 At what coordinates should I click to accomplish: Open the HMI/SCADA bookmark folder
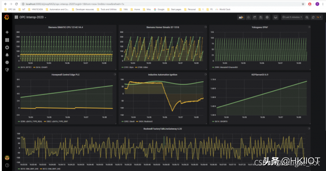pyautogui.click(x=35, y=9)
